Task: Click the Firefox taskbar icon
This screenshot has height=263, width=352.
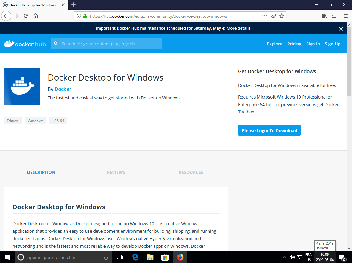Action: (x=180, y=257)
